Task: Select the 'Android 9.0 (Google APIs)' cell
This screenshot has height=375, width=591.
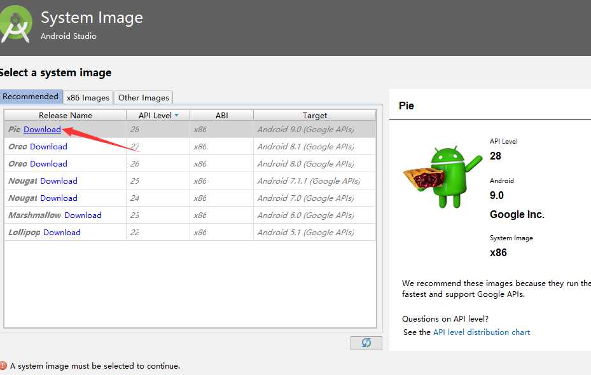Action: click(x=315, y=130)
